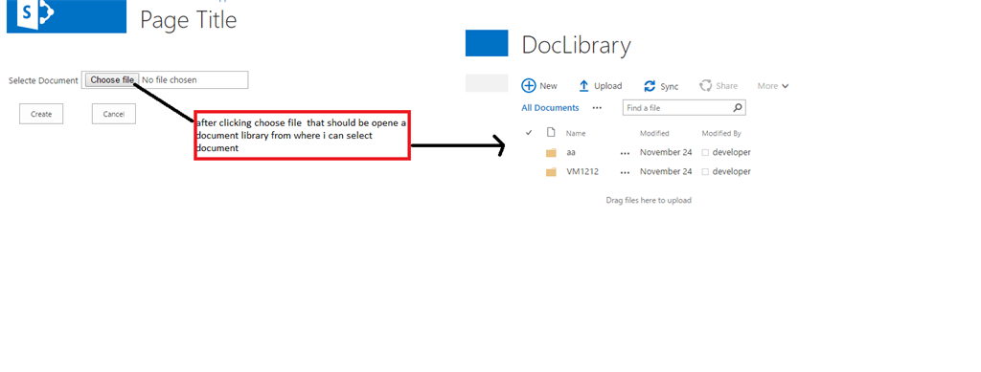
Task: Click the aa folder icon
Action: tap(551, 152)
